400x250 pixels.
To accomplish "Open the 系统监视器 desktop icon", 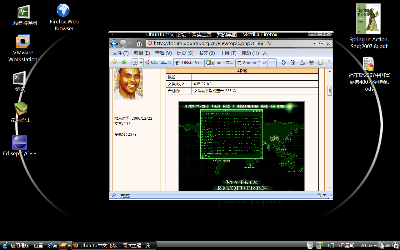I will point(24,16).
